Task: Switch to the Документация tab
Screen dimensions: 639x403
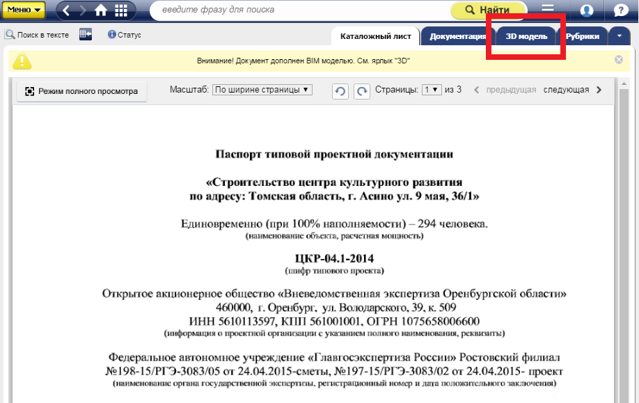Action: click(x=457, y=37)
